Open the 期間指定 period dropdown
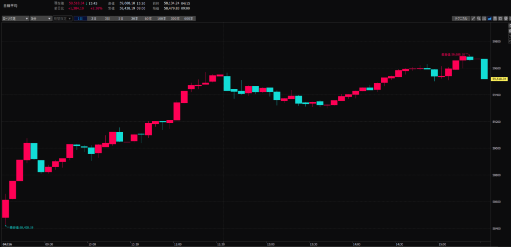 (x=62, y=18)
